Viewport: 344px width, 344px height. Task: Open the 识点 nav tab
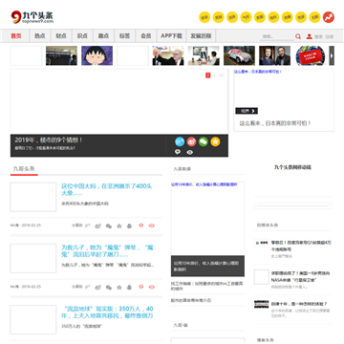coord(82,36)
